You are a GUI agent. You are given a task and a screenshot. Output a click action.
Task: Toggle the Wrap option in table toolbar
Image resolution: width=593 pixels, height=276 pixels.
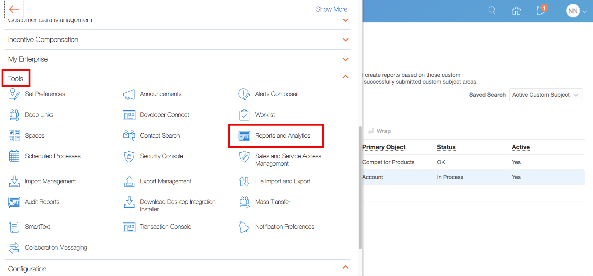[x=380, y=131]
